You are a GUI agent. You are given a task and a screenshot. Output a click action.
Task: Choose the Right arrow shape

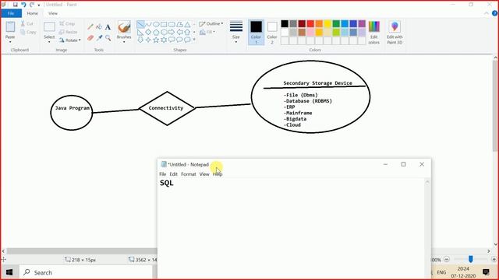[x=172, y=32]
